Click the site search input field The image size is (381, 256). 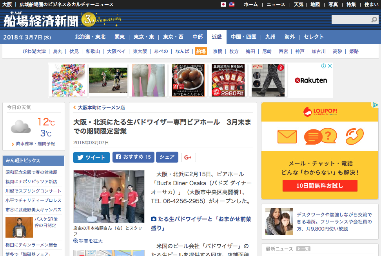(x=351, y=20)
